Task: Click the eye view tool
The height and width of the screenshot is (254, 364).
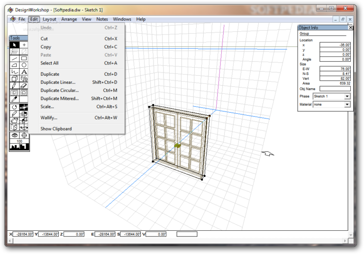Action: click(14, 135)
